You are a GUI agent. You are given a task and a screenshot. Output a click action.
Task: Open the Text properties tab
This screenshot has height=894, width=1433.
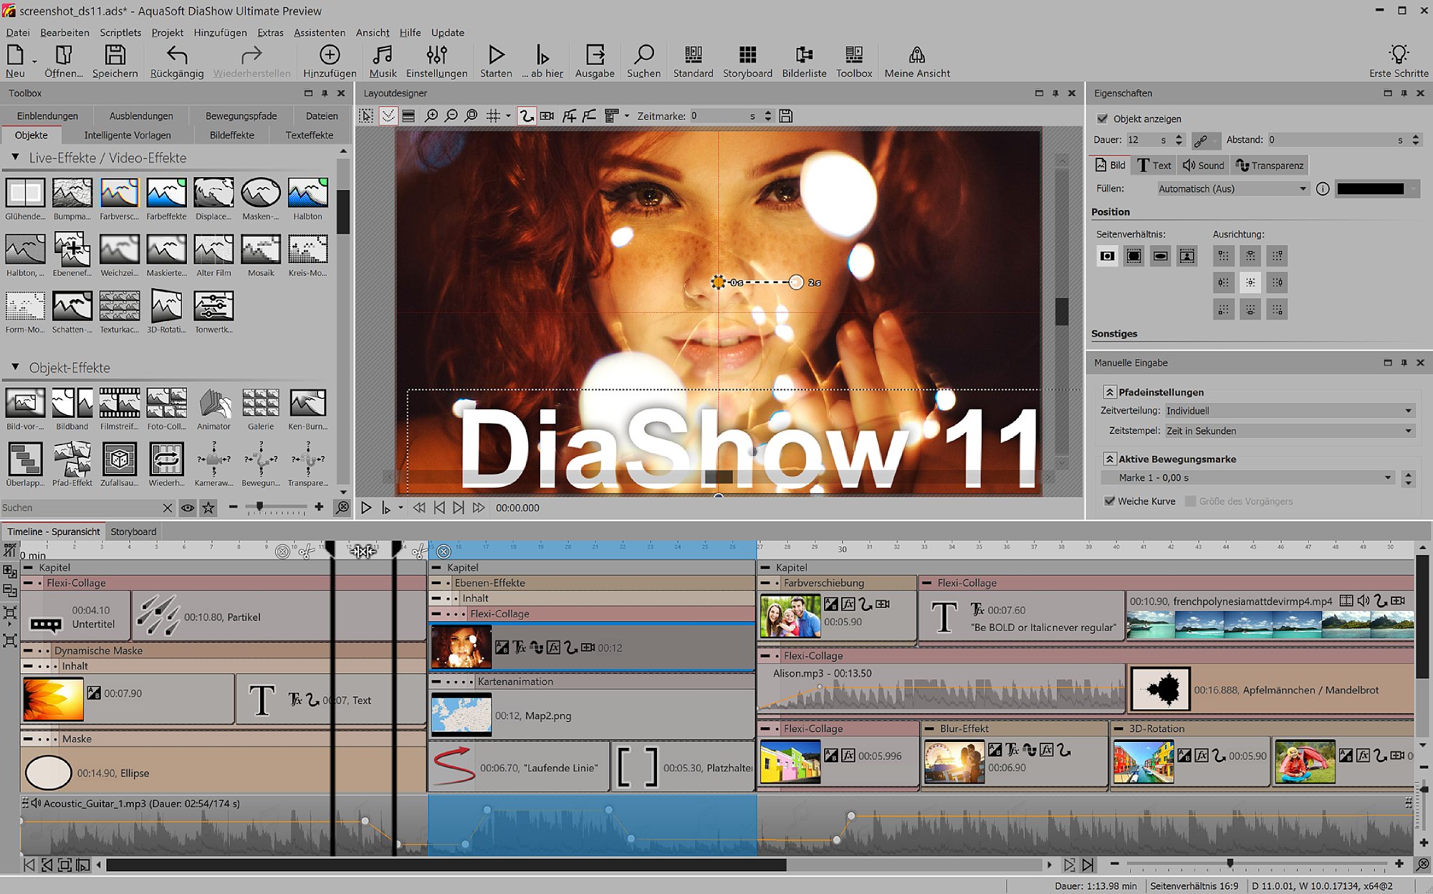(1154, 166)
